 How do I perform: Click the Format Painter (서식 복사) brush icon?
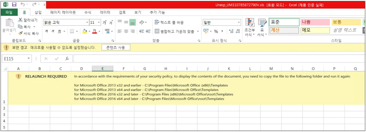click(20, 33)
